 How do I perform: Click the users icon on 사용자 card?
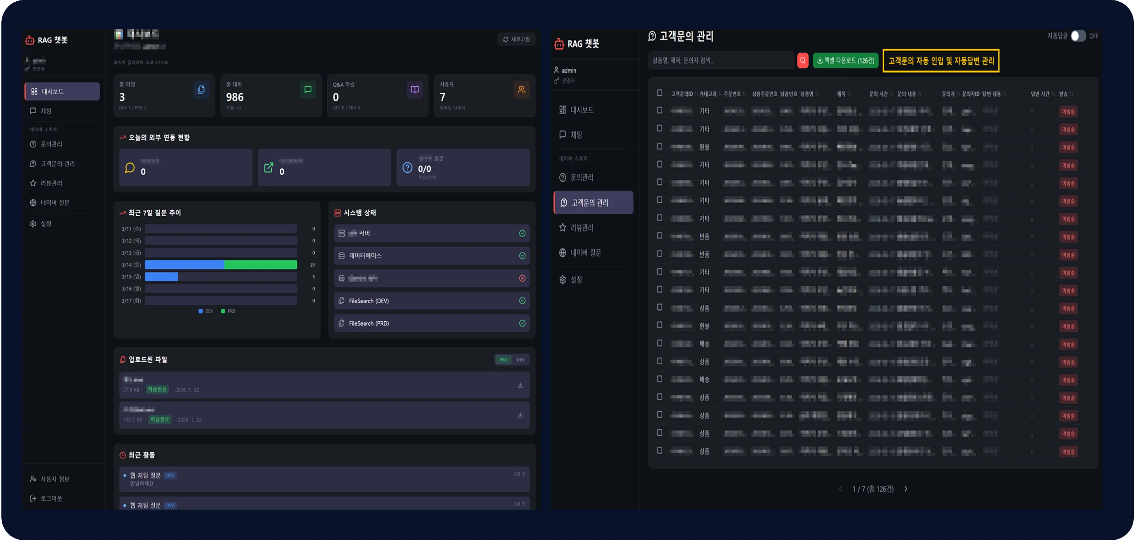[522, 90]
